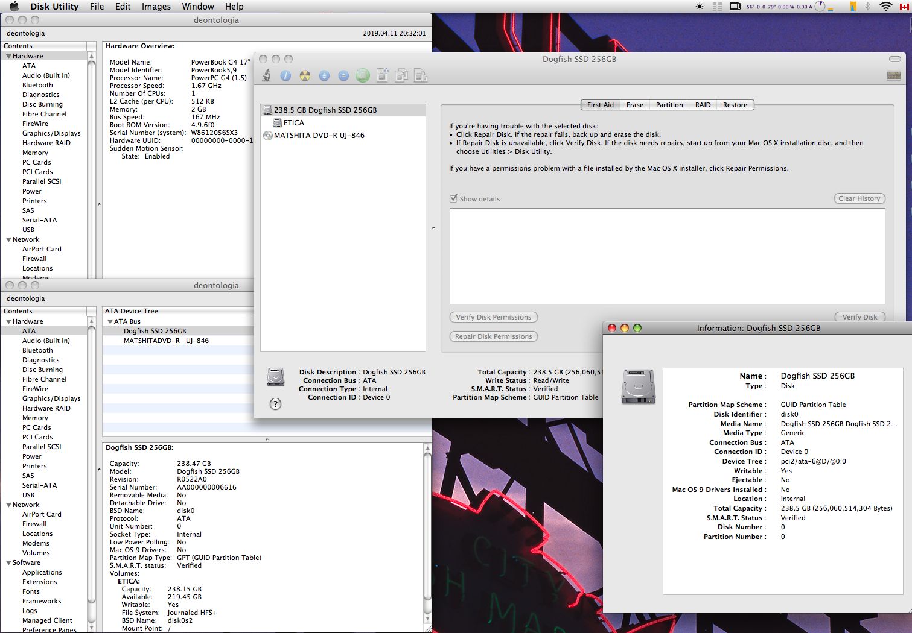Click the First Aid log text area
This screenshot has height=633, width=912.
point(667,256)
